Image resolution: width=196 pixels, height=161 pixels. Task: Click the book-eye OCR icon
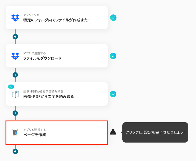coord(15,94)
